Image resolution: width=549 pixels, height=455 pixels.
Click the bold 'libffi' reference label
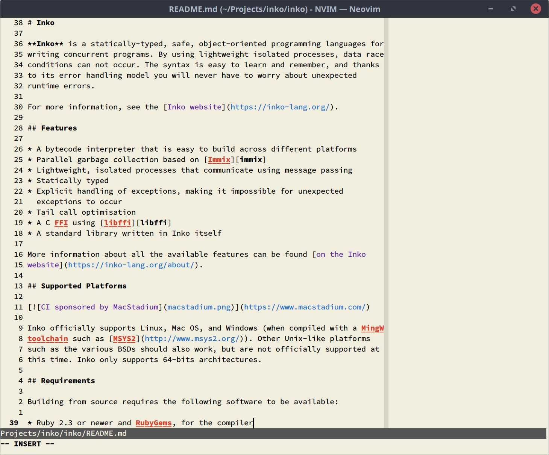154,223
